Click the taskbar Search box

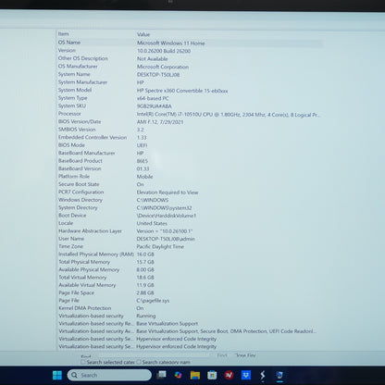coord(109,375)
